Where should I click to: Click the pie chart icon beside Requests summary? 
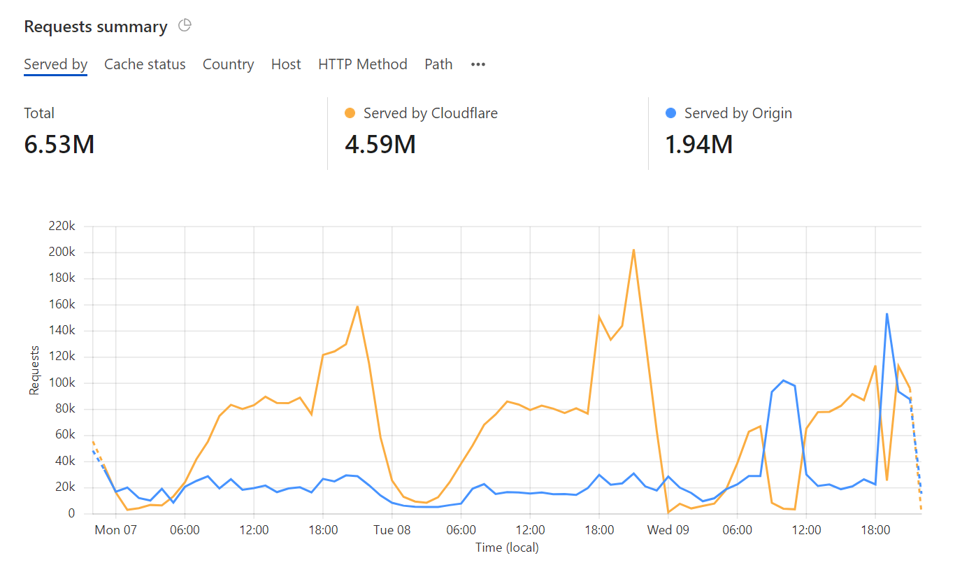[x=185, y=26]
